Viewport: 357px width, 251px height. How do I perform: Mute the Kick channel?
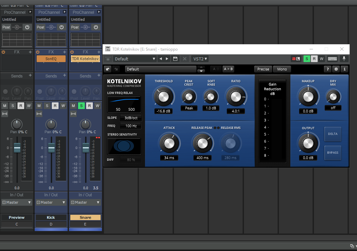click(39, 106)
